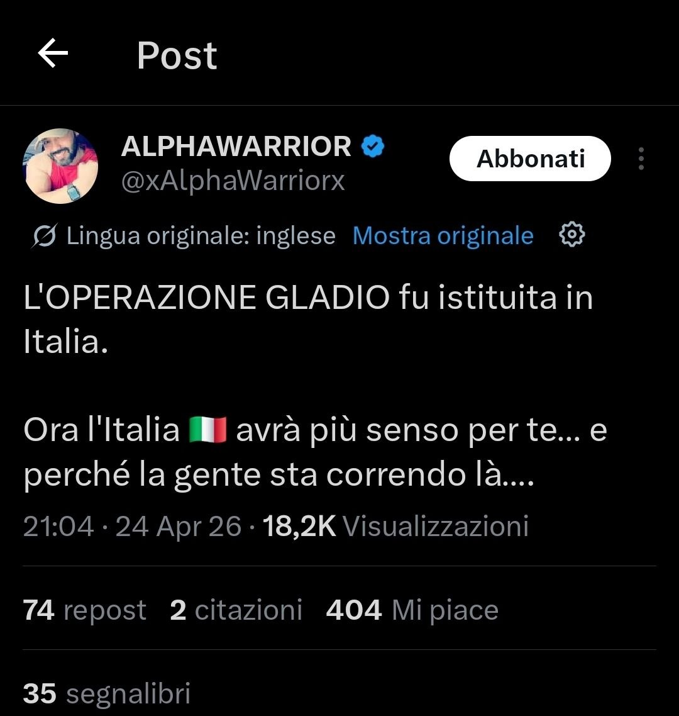Click Mostra originale link
Image resolution: width=679 pixels, height=716 pixels.
tap(443, 235)
